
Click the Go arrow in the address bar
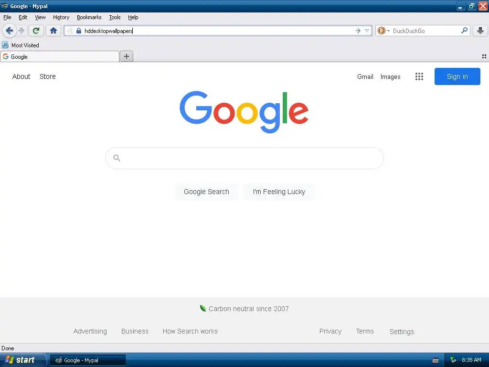[x=358, y=31]
